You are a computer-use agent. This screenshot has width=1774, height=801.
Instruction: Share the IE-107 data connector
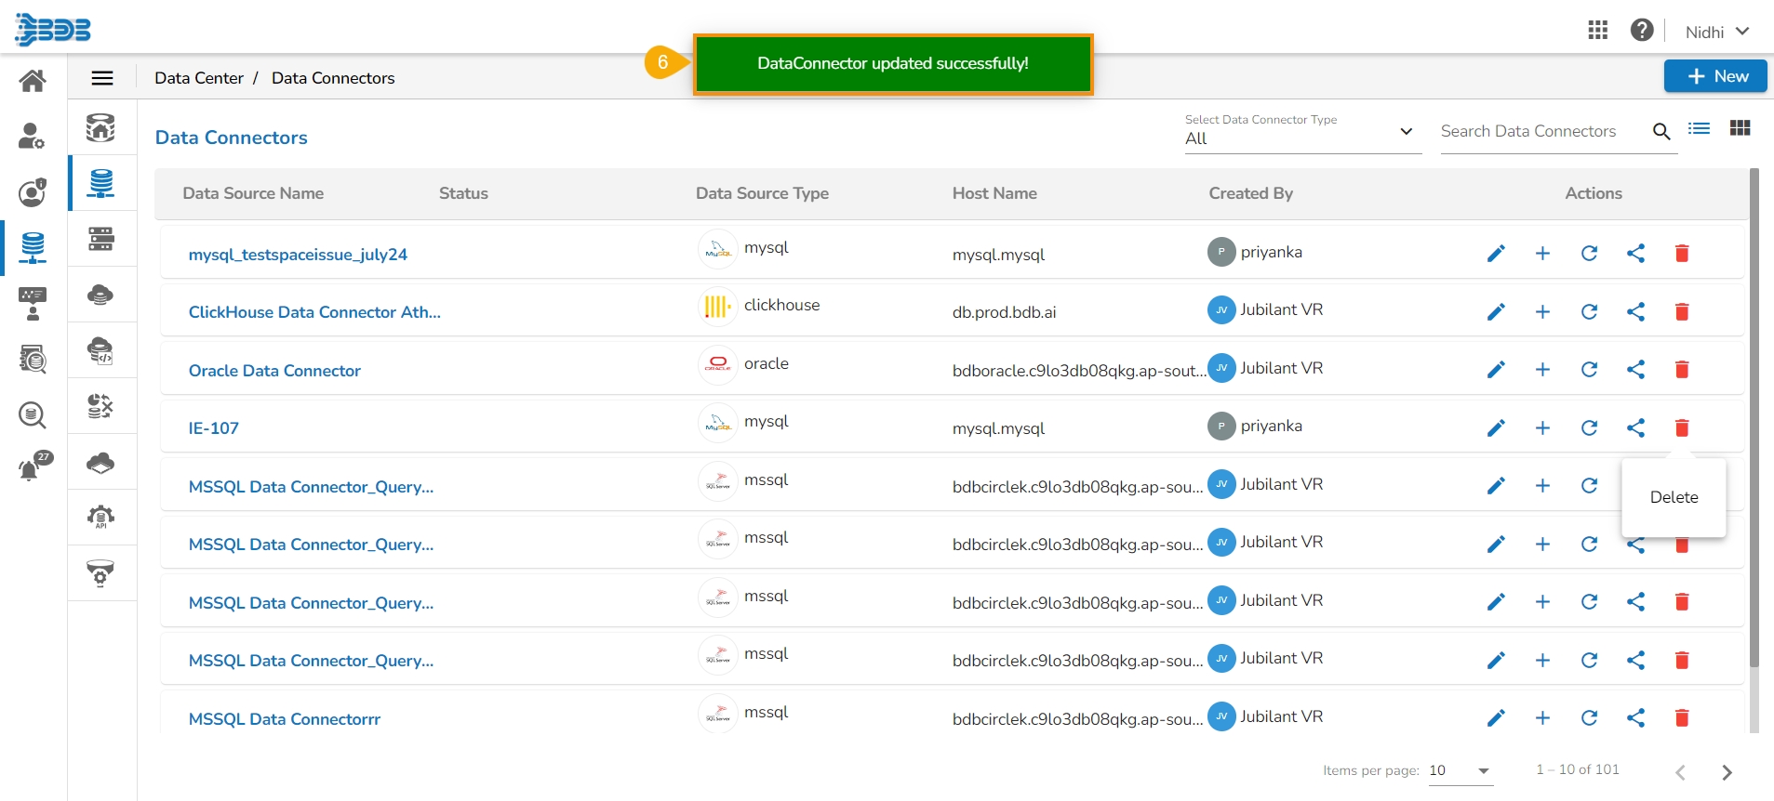coord(1635,428)
